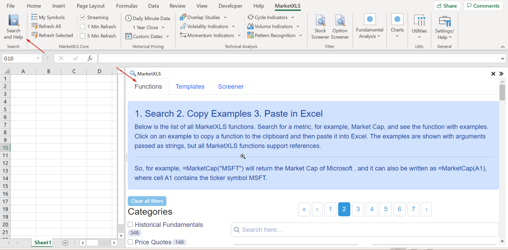Expand the Volatility Indicators dropdown

233,26
